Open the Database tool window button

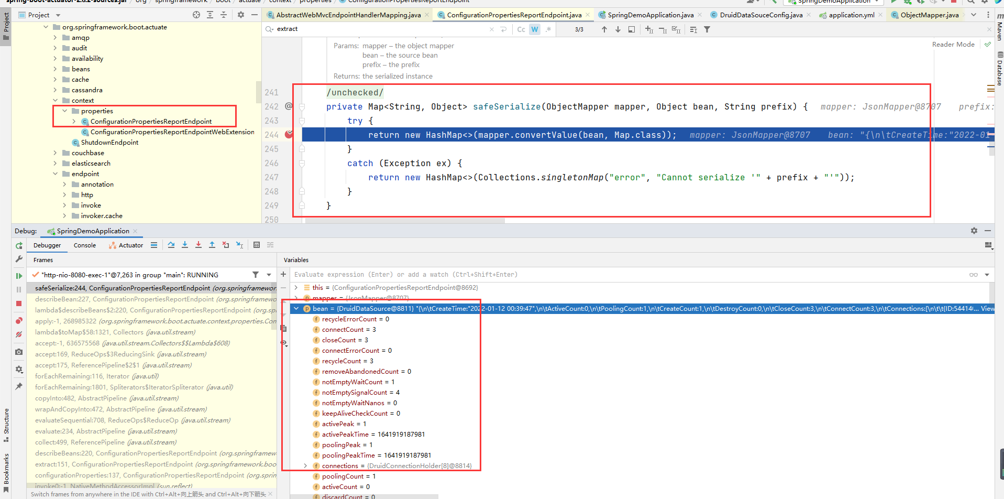(x=999, y=69)
